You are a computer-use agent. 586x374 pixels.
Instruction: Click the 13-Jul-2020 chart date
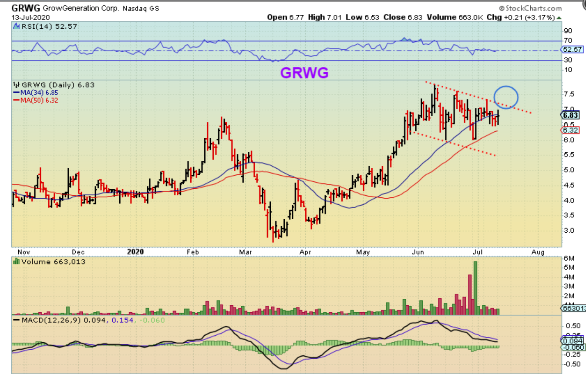(30, 17)
